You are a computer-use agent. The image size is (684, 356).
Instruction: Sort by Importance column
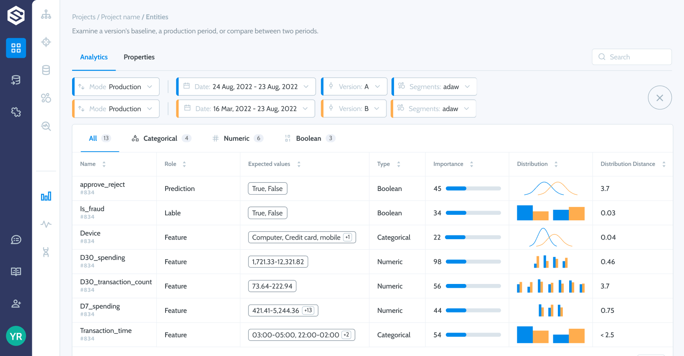[x=472, y=164]
